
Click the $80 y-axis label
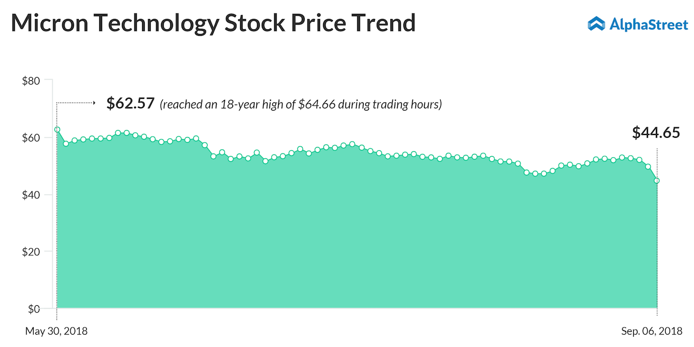tap(30, 81)
